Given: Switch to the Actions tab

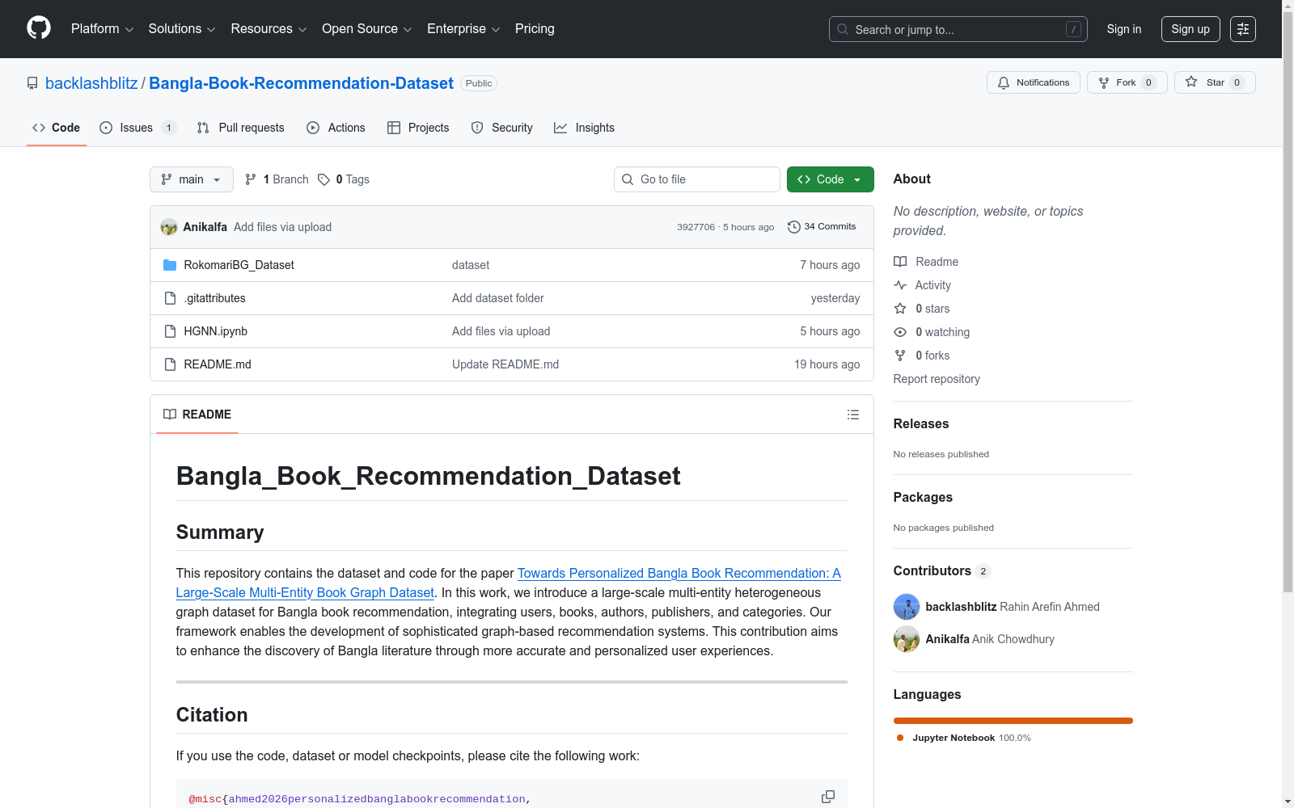Looking at the screenshot, I should [336, 128].
